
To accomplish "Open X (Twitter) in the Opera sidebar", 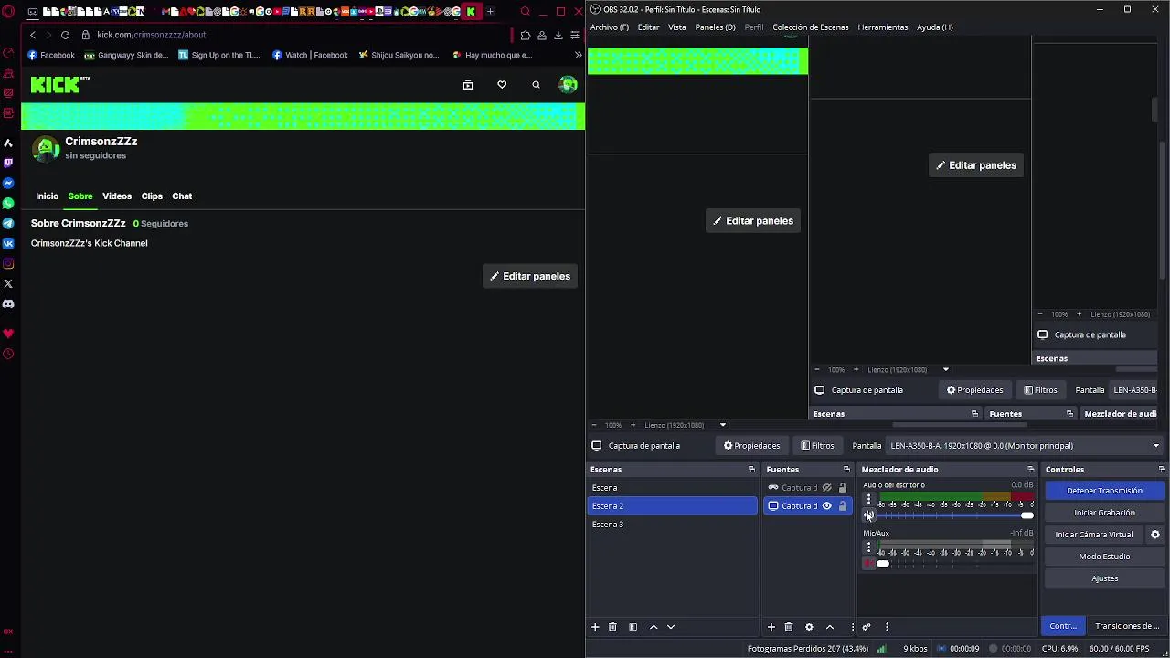I will (8, 283).
